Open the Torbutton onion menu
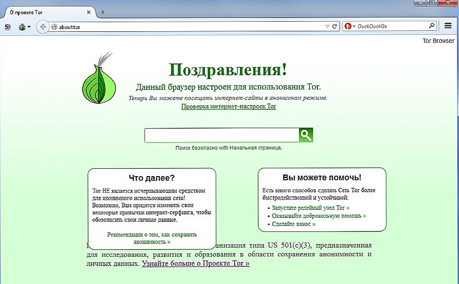The width and height of the screenshot is (459, 284). (24, 27)
